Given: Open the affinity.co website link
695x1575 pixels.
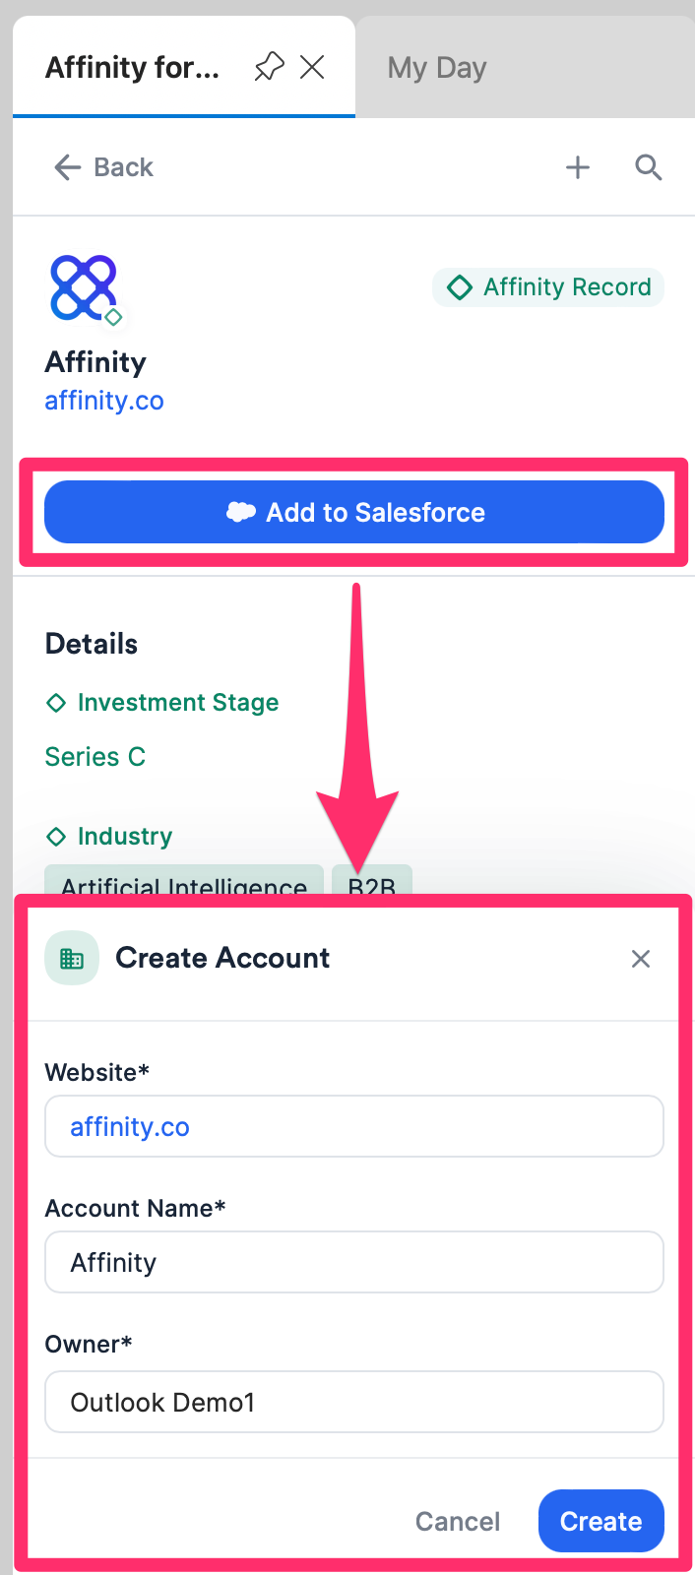Looking at the screenshot, I should [104, 400].
